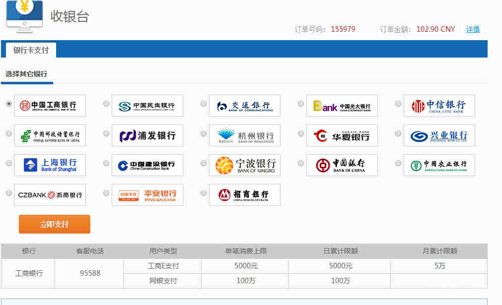Select the Postal Savings Bank radio button
This screenshot has height=305, width=502.
[9, 133]
